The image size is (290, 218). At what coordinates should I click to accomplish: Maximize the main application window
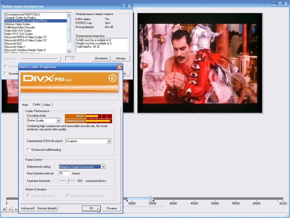[280, 4]
